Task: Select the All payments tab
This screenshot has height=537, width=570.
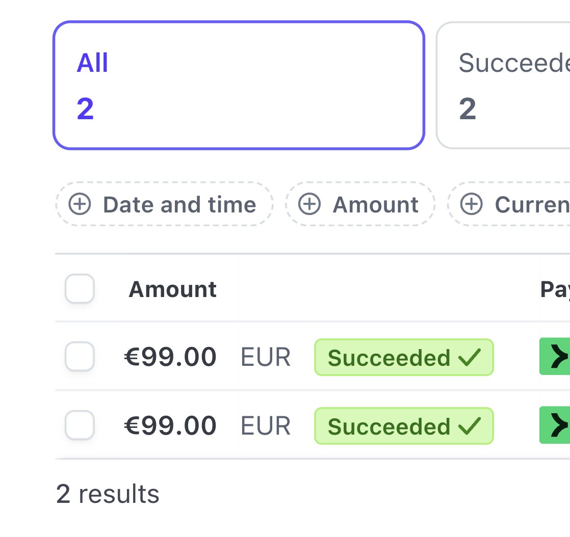Action: tap(239, 85)
